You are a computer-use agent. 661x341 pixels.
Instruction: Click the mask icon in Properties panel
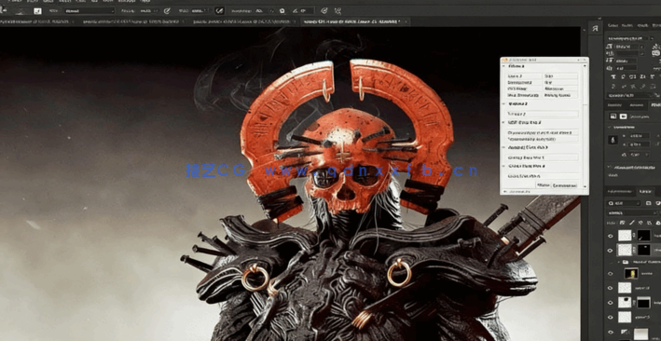click(x=623, y=116)
